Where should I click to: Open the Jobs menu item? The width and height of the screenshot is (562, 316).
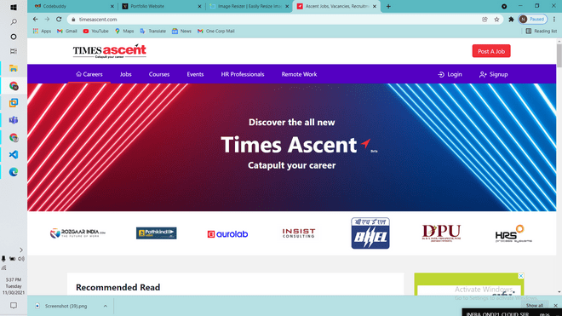(126, 74)
